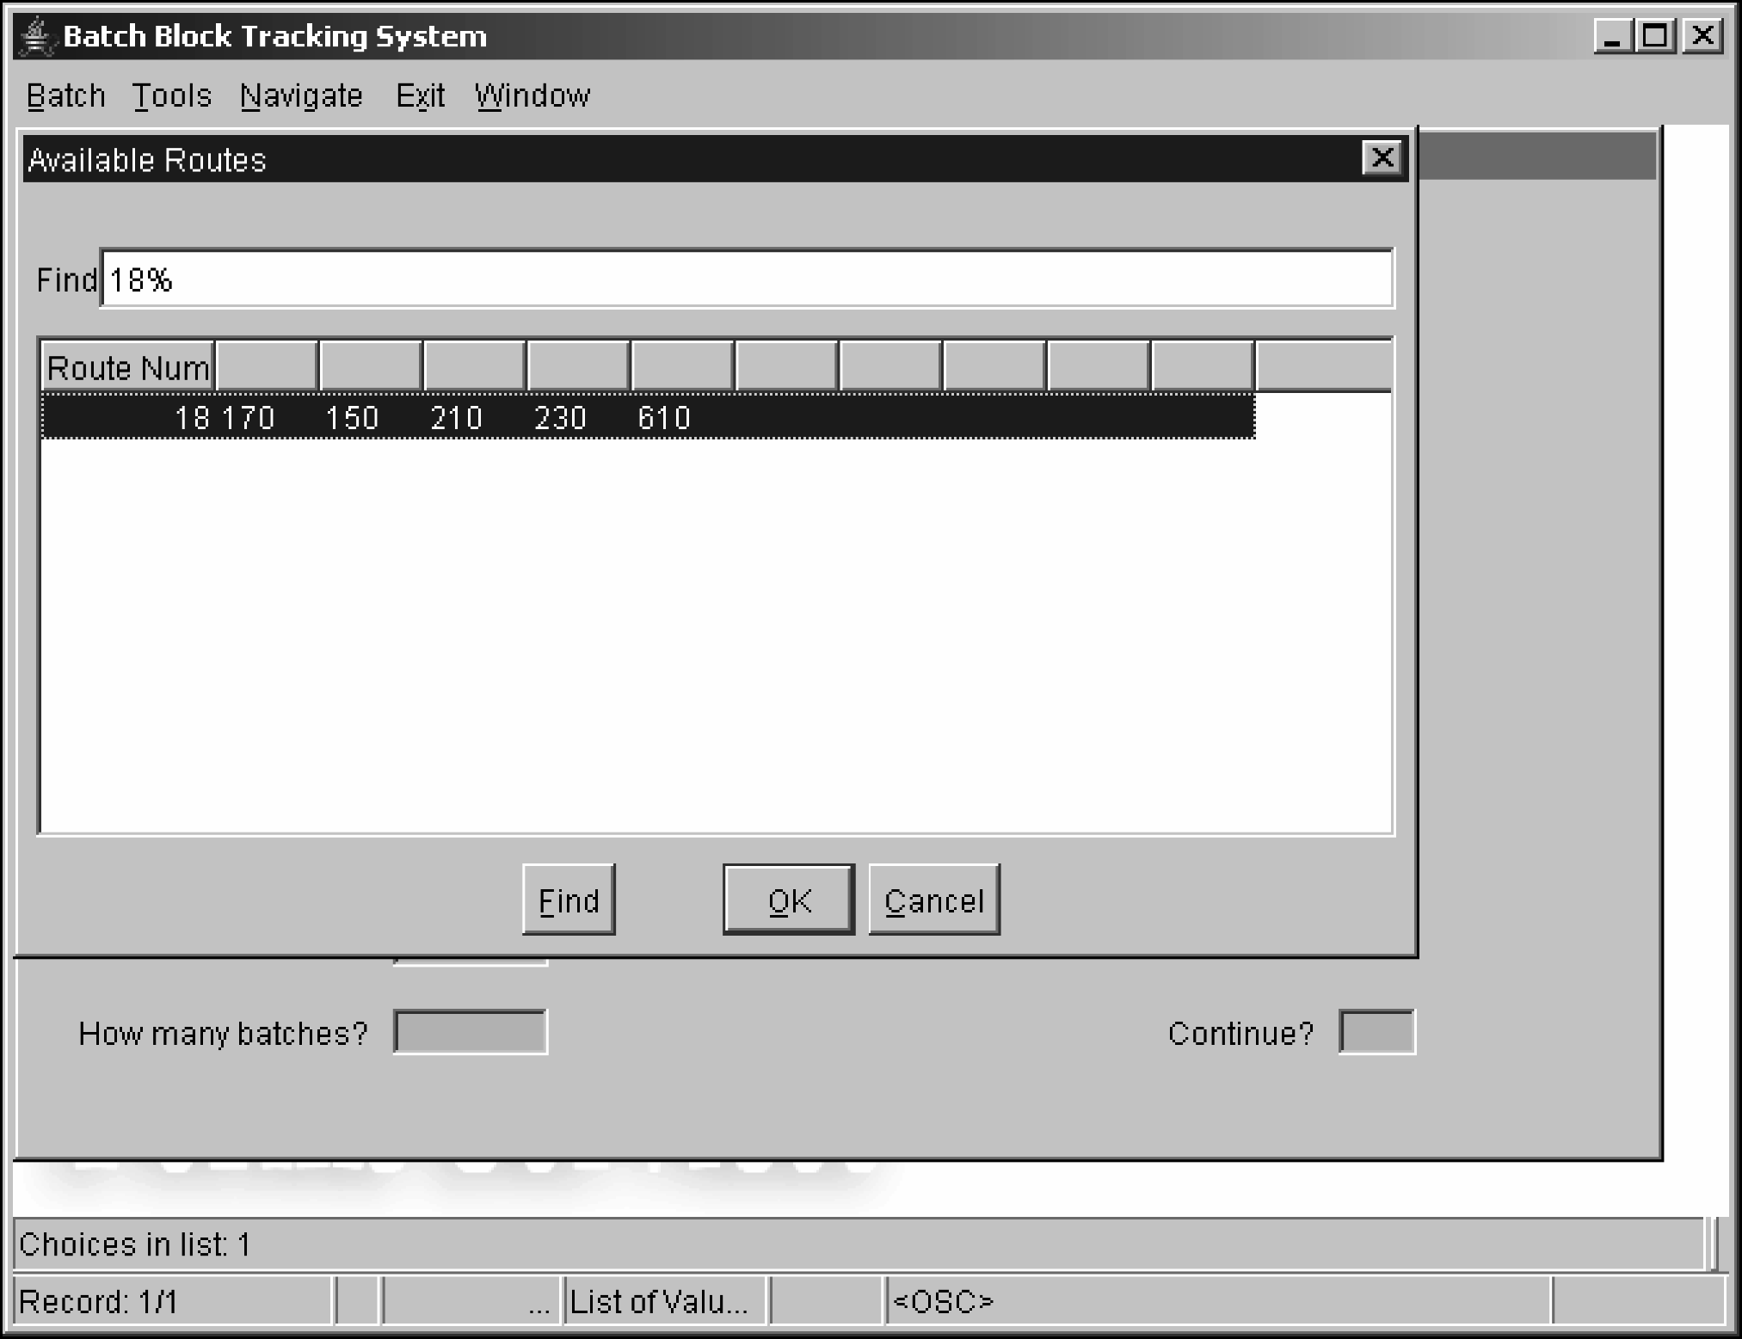
Task: Close the Available Routes dialog
Action: coord(1382,158)
